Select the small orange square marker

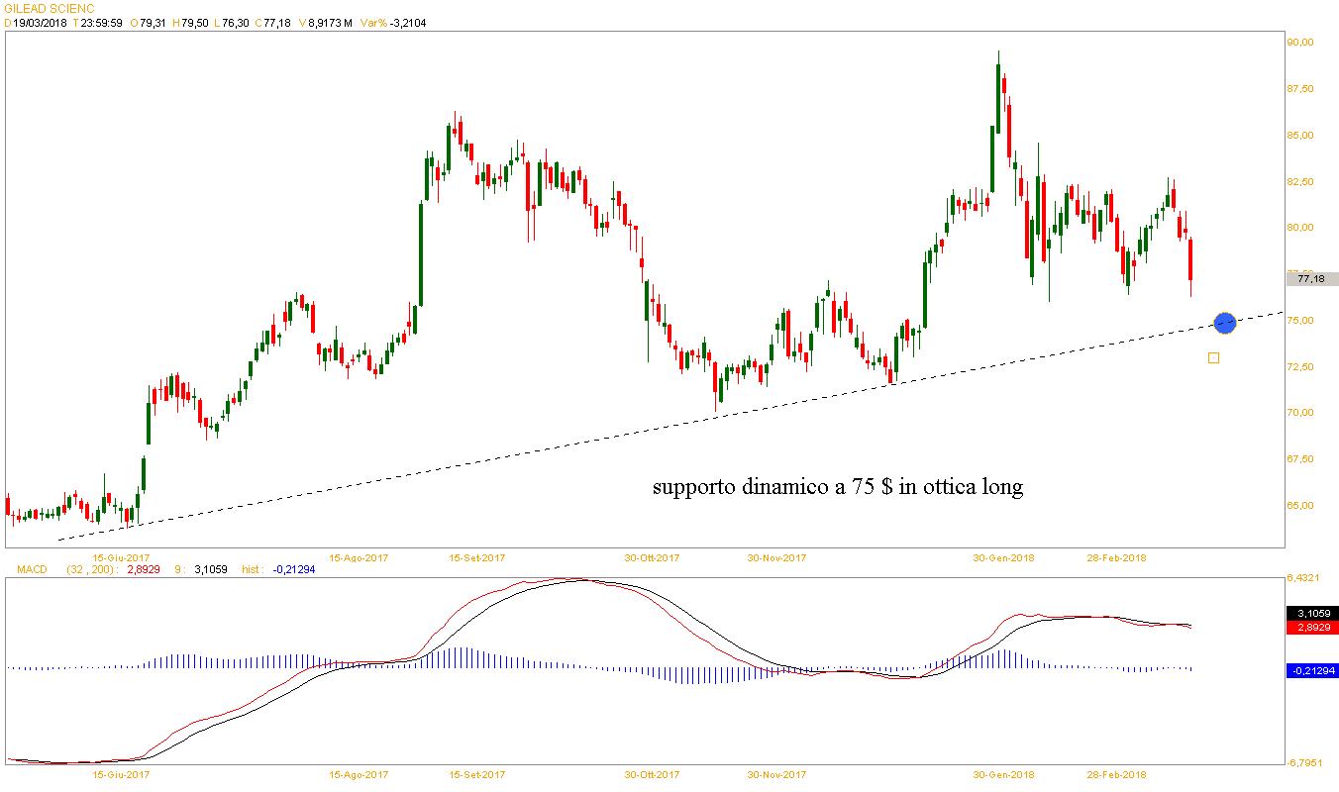click(x=1213, y=357)
